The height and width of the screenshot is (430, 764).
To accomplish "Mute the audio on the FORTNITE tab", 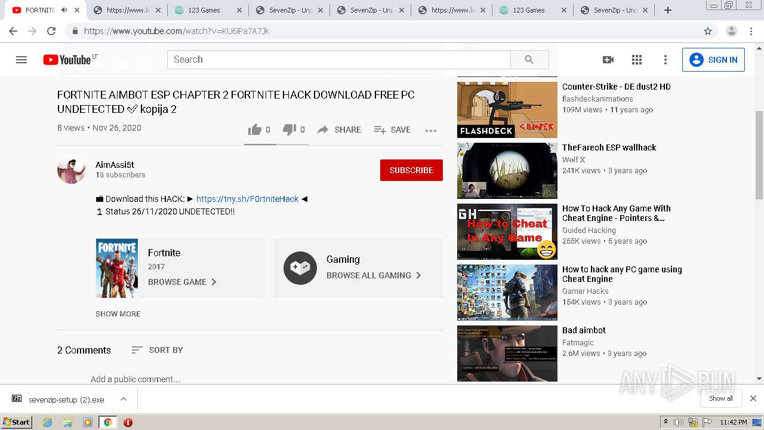I will [64, 10].
